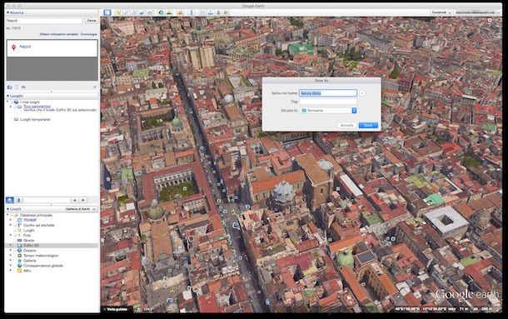Image resolution: width=508 pixels, height=319 pixels.
Task: Open the Tour panoramico link
Action: tap(37, 107)
